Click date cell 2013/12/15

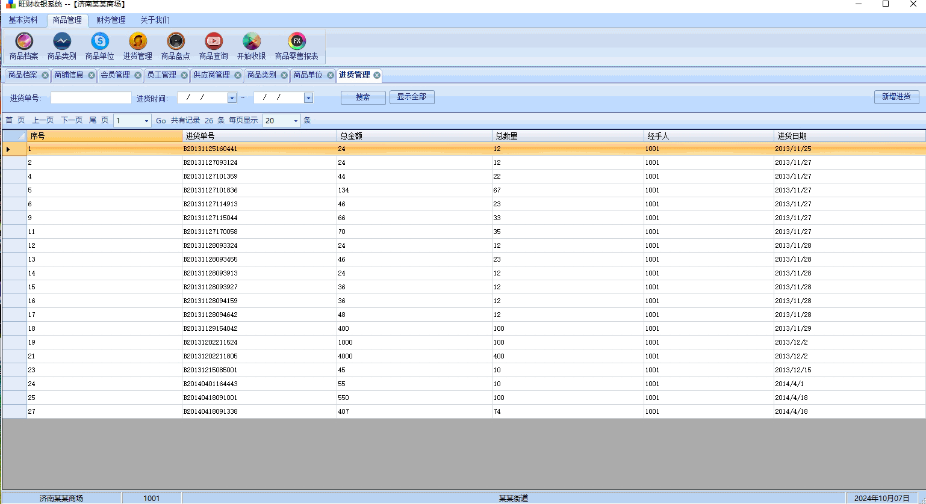(850, 370)
